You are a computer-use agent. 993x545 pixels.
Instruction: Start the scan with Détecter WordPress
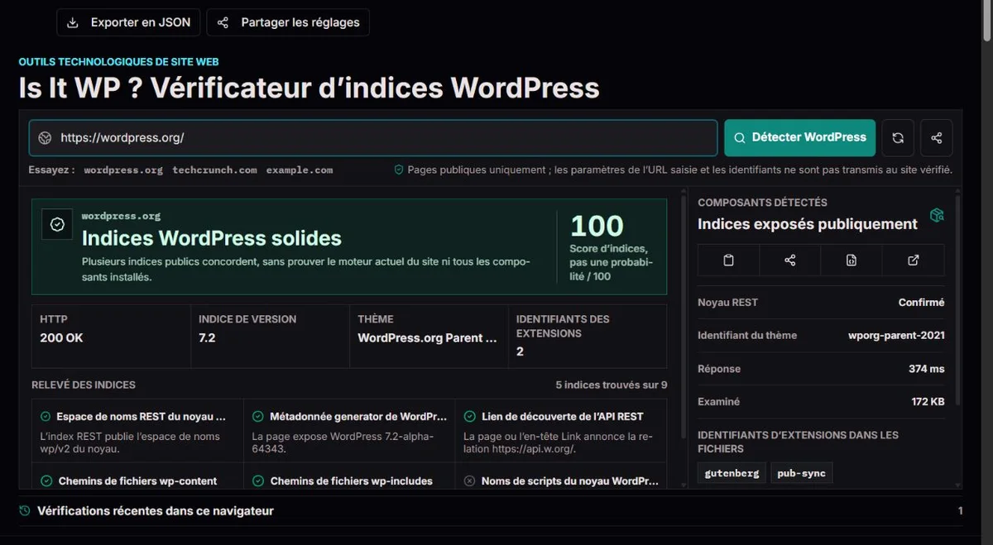[x=800, y=138]
